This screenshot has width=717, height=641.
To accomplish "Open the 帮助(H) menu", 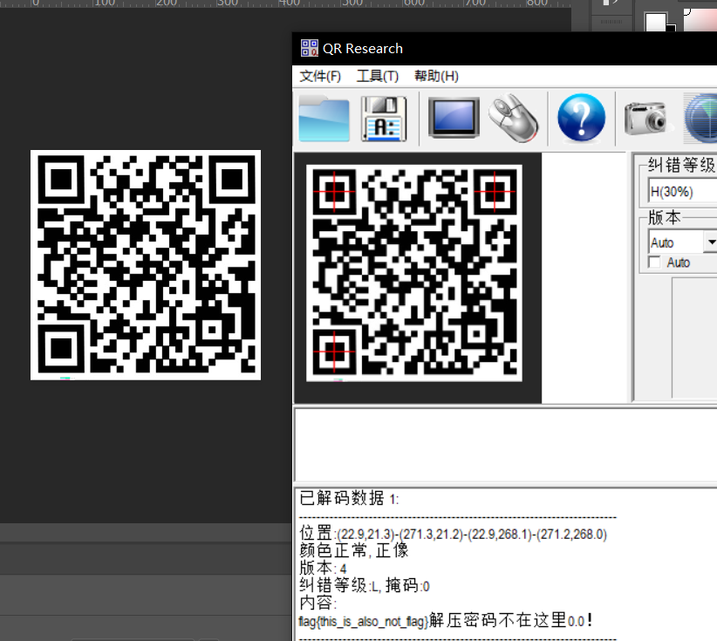I will [x=436, y=76].
